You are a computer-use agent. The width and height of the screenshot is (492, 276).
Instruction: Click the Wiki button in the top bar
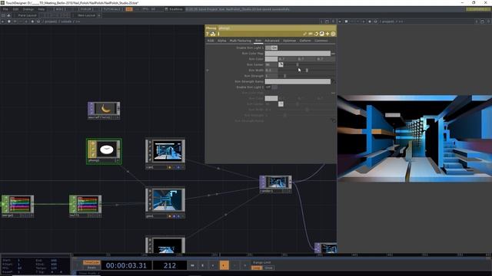coord(61,9)
